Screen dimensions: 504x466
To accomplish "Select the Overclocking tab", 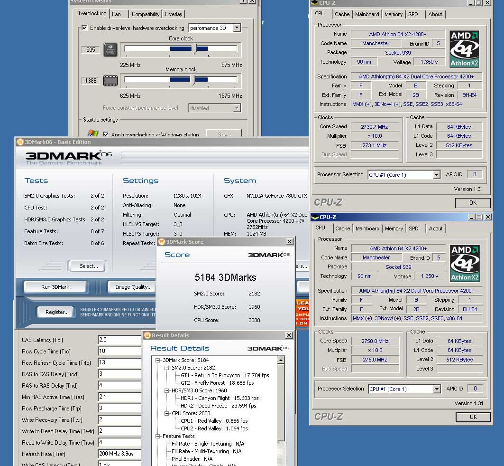I will pyautogui.click(x=92, y=13).
